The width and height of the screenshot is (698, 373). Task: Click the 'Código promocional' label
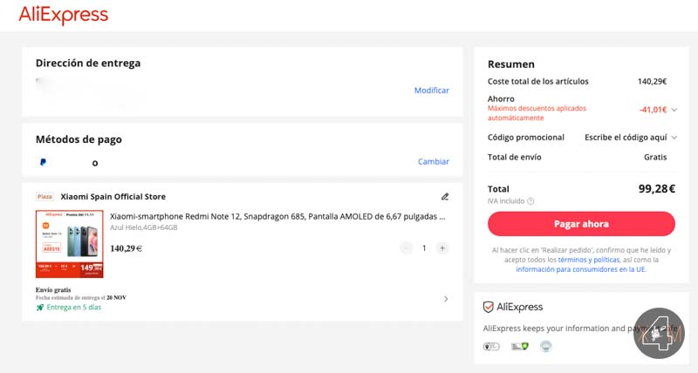(526, 138)
